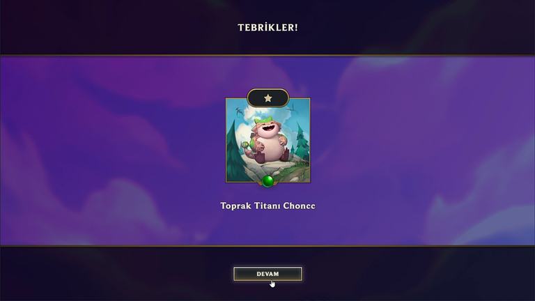
Task: Select the green rarity orb under portrait
Action: click(267, 181)
